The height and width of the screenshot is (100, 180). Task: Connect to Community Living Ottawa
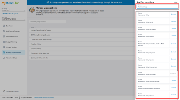[173, 95]
